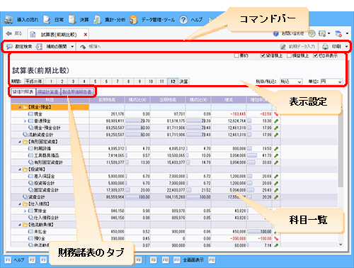This screenshot has width=354, height=268.
Task: Open the 集計・分析 menu icon
Action: pos(97,20)
